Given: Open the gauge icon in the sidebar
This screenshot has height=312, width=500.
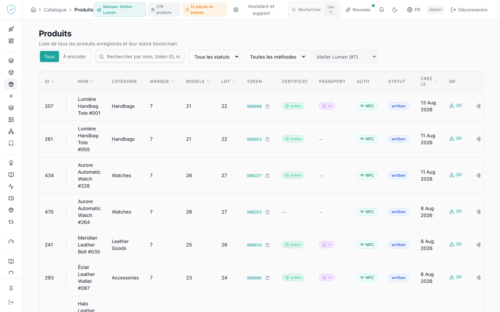Looking at the screenshot, I should coord(11,242).
